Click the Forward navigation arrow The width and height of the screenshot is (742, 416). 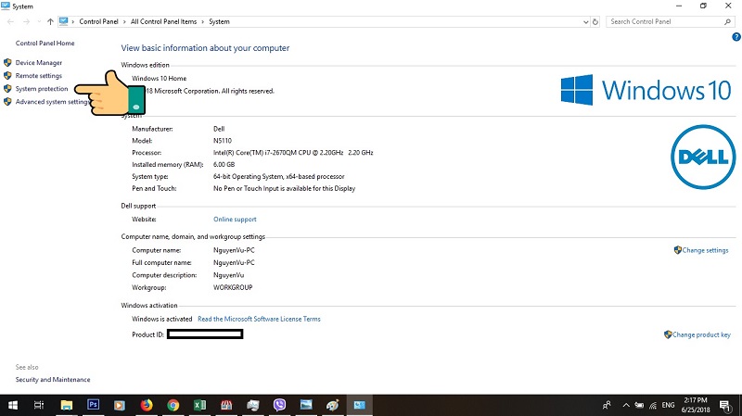pos(26,21)
